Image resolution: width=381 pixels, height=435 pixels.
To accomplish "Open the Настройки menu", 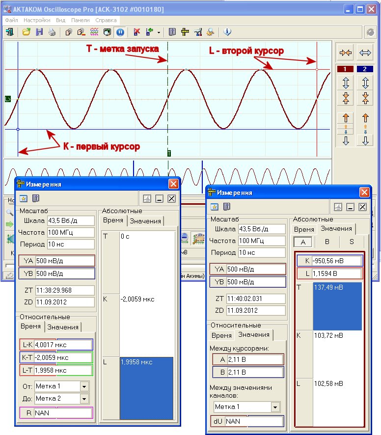I will (37, 20).
